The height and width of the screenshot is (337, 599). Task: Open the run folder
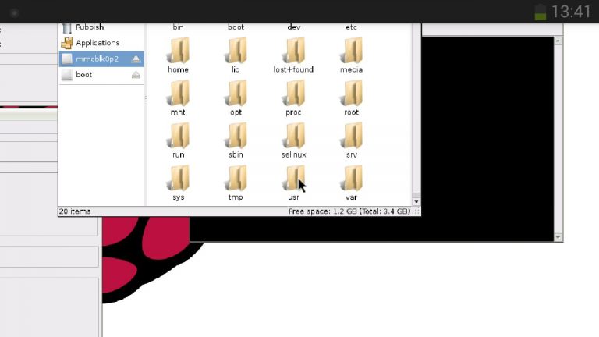point(179,140)
